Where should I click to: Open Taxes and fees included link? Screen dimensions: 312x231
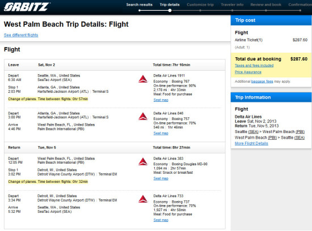point(254,65)
